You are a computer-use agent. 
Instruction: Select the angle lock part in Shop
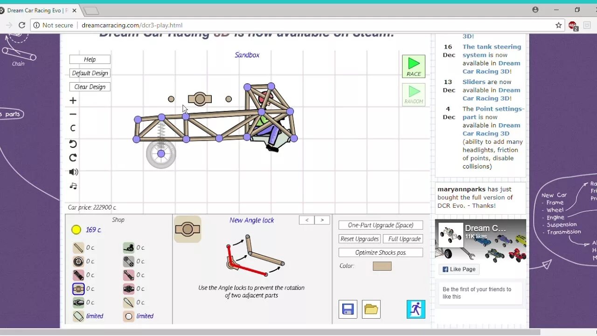pos(78,289)
